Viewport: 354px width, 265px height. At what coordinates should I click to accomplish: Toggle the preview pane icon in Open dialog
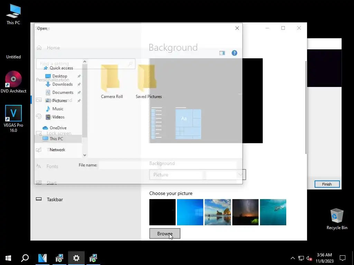pyautogui.click(x=222, y=53)
